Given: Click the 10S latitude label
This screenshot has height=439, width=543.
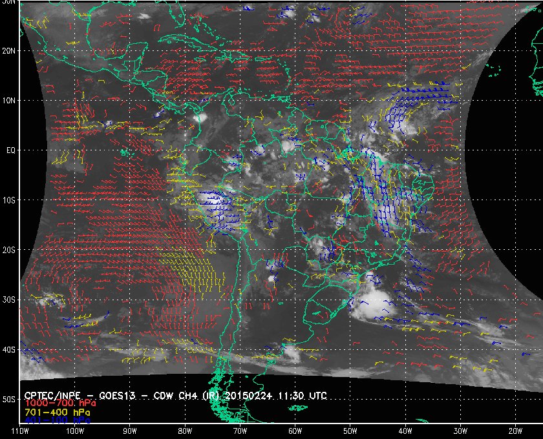Looking at the screenshot, I should (8, 200).
